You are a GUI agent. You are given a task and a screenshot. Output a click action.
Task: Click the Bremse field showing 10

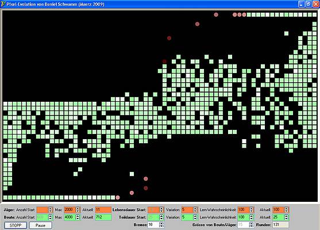click(153, 225)
